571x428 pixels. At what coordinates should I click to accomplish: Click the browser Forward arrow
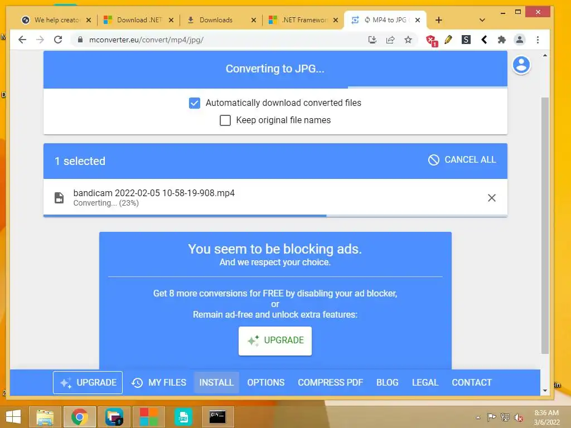(40, 40)
